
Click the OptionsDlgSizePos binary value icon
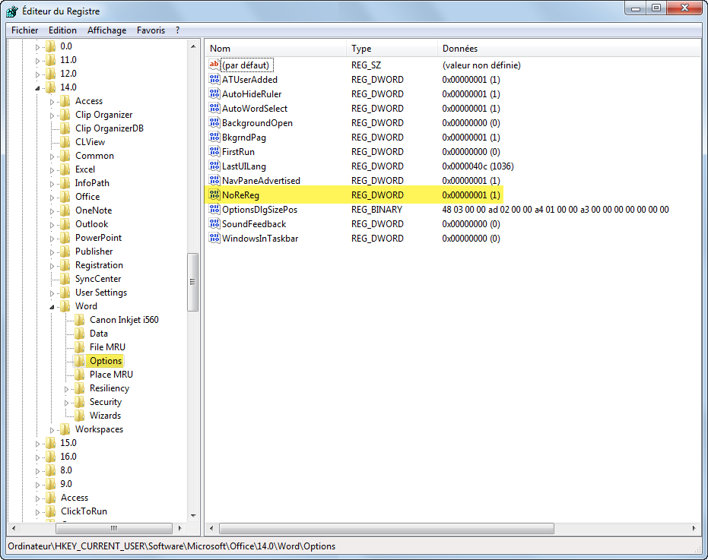click(214, 210)
